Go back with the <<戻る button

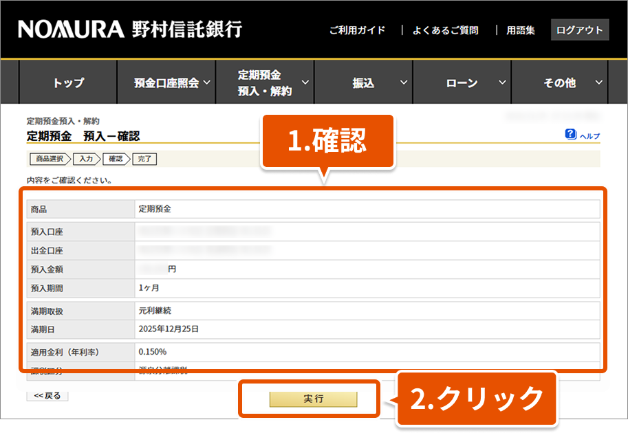pyautogui.click(x=47, y=396)
